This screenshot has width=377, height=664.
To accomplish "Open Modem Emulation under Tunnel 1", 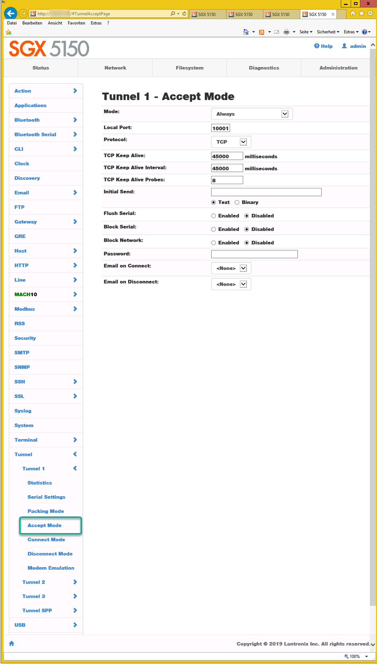I will 51,568.
